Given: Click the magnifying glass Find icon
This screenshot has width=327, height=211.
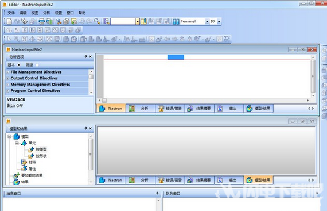Looking at the screenshot, I should (x=97, y=21).
